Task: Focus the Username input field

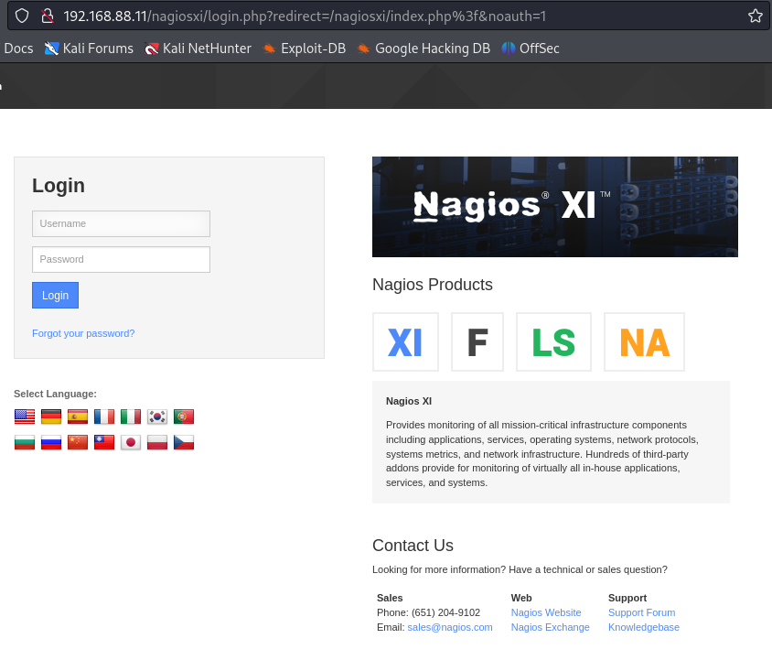Action: point(121,223)
